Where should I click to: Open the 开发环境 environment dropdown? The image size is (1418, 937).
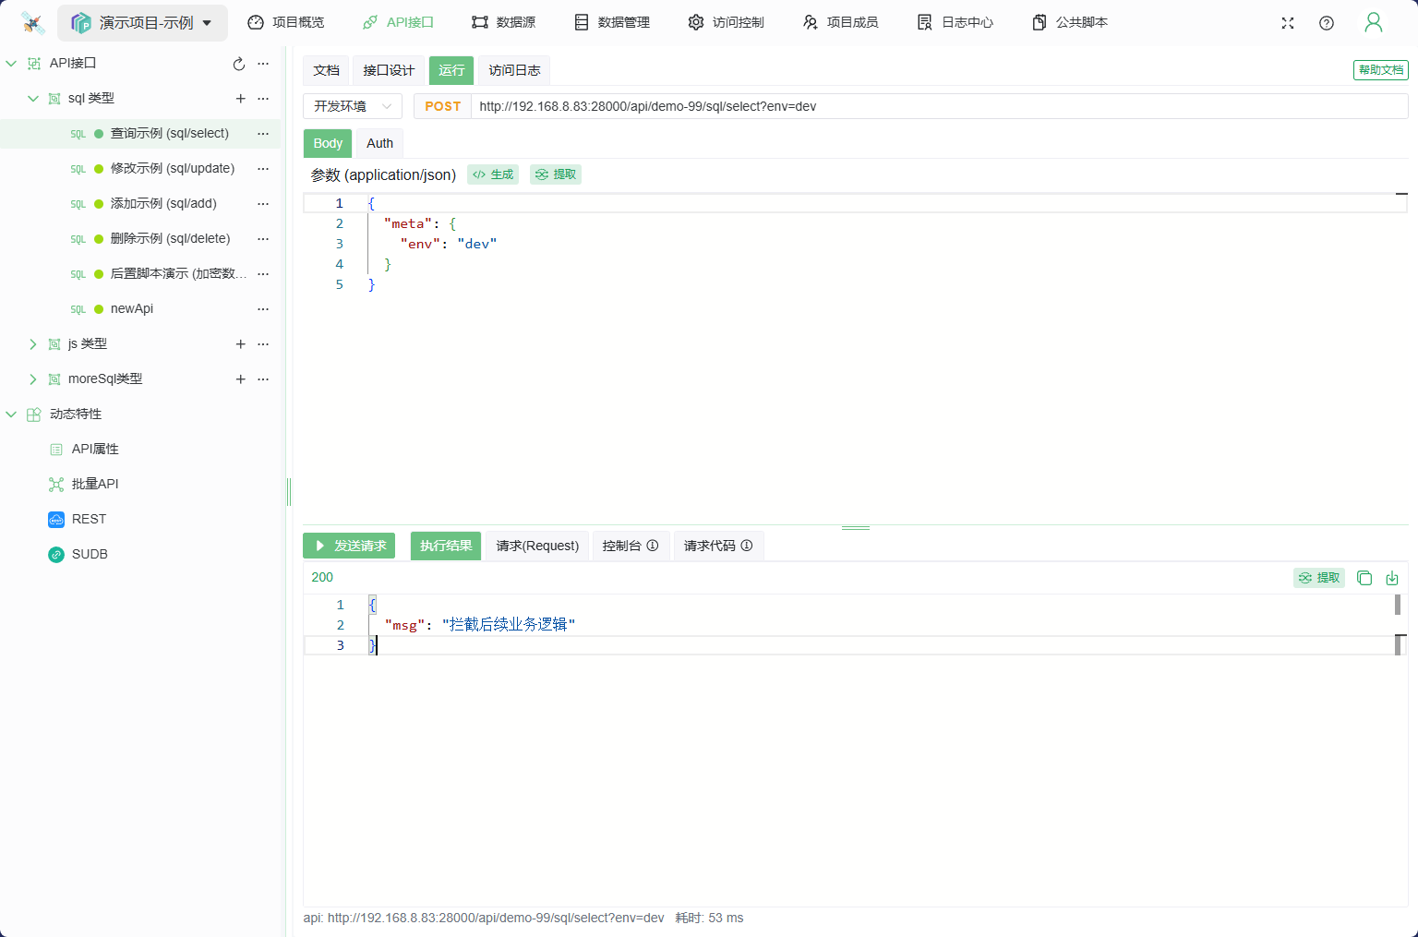tap(353, 106)
